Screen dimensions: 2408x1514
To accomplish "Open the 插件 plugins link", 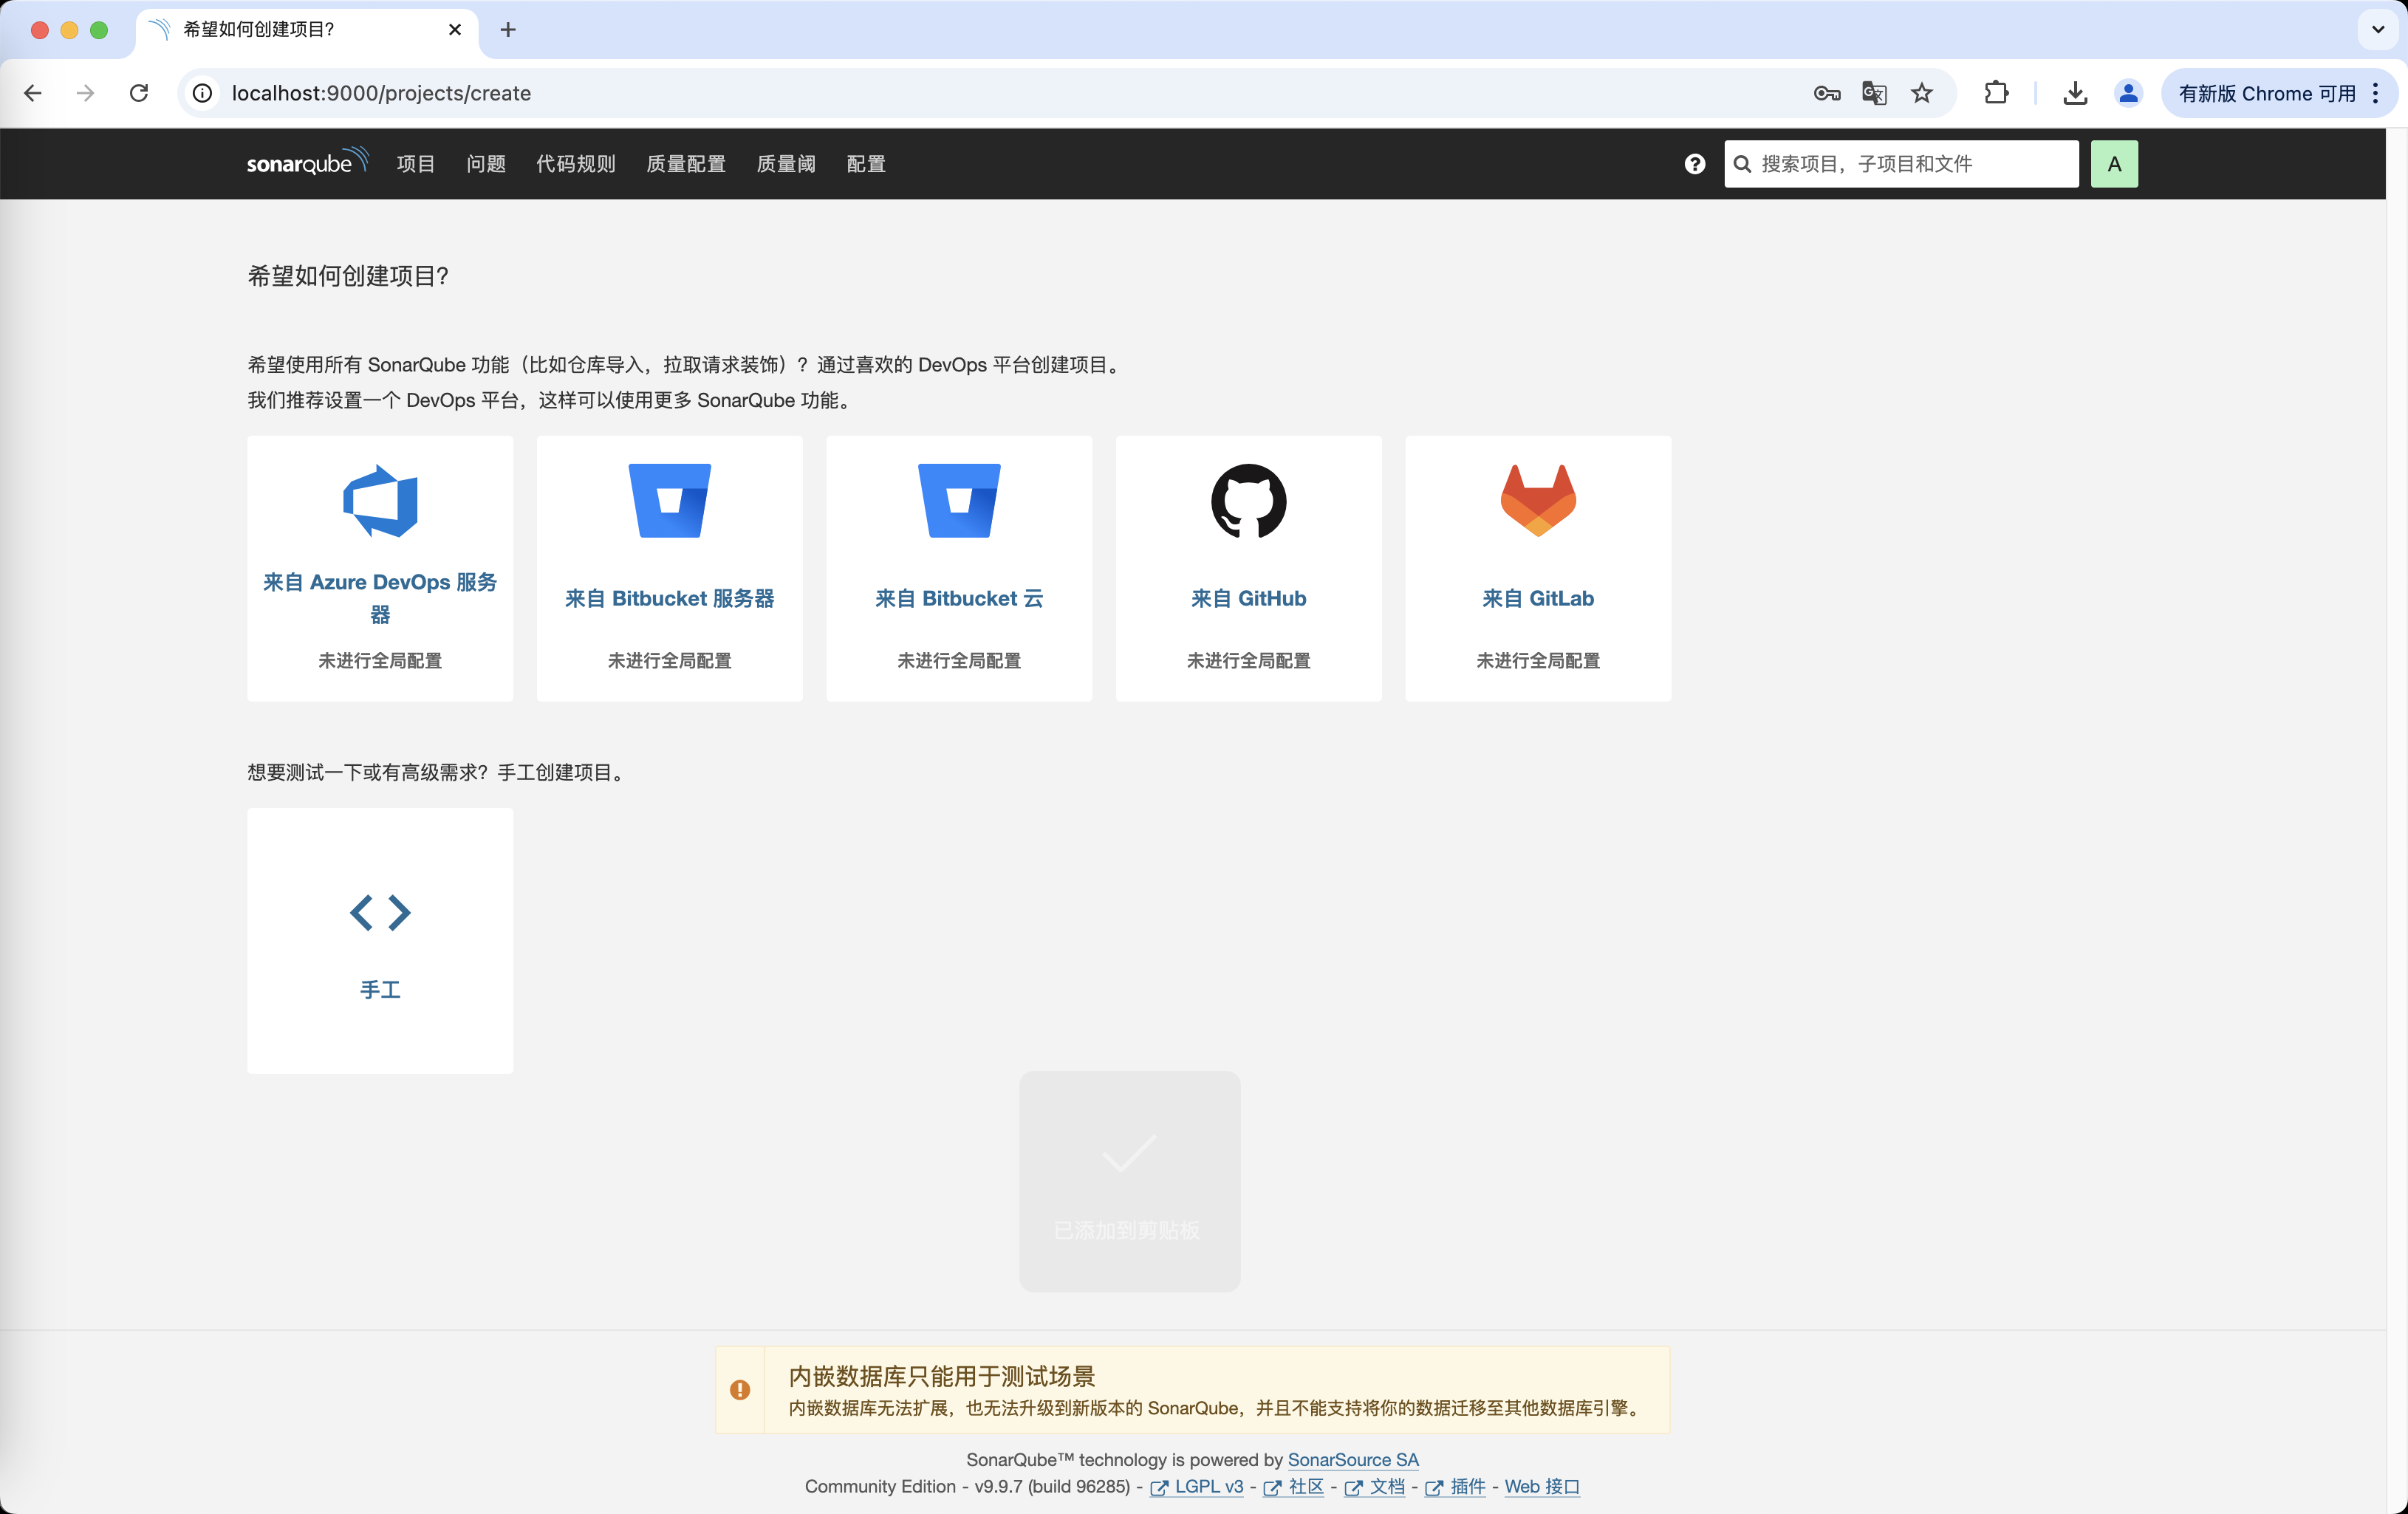I will [1455, 1486].
